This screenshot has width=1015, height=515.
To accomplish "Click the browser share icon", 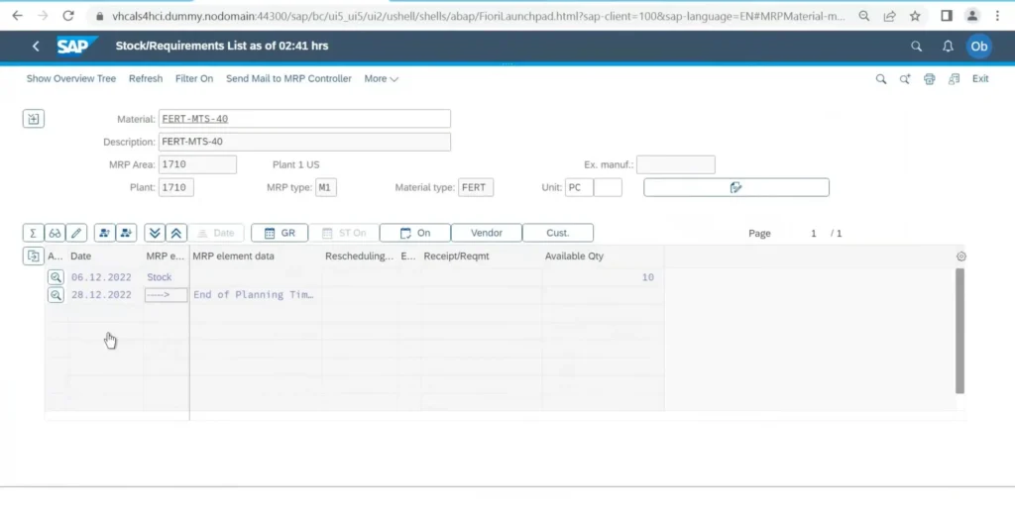I will tap(889, 16).
